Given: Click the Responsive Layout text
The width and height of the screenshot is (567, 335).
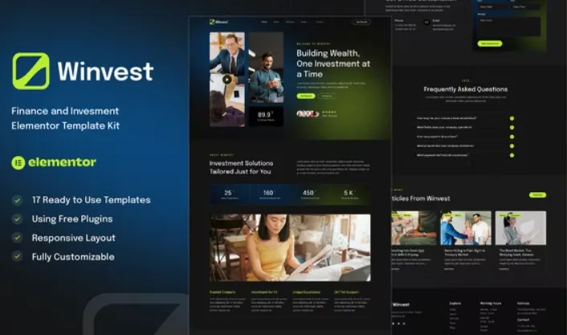Looking at the screenshot, I should pyautogui.click(x=73, y=238).
